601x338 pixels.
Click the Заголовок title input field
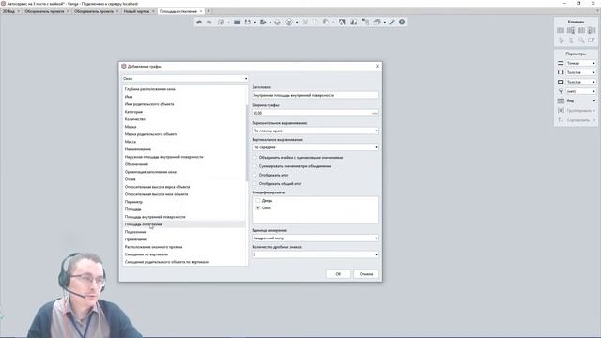click(x=316, y=95)
